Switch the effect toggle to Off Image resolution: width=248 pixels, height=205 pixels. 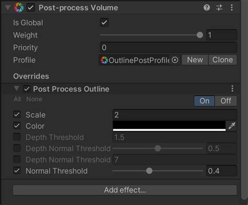tap(226, 101)
